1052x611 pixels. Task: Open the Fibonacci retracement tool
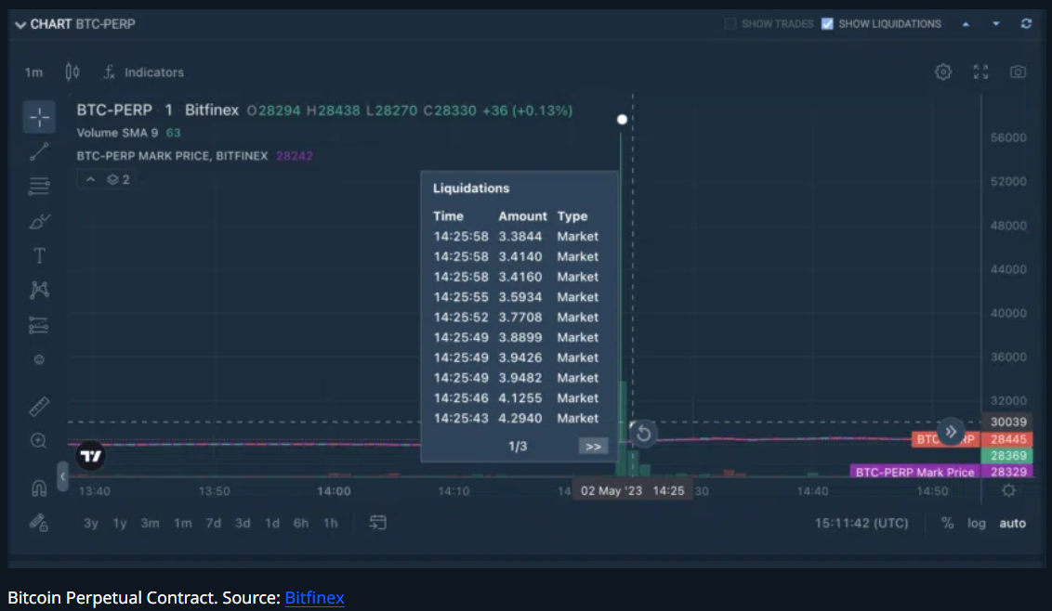tap(40, 186)
